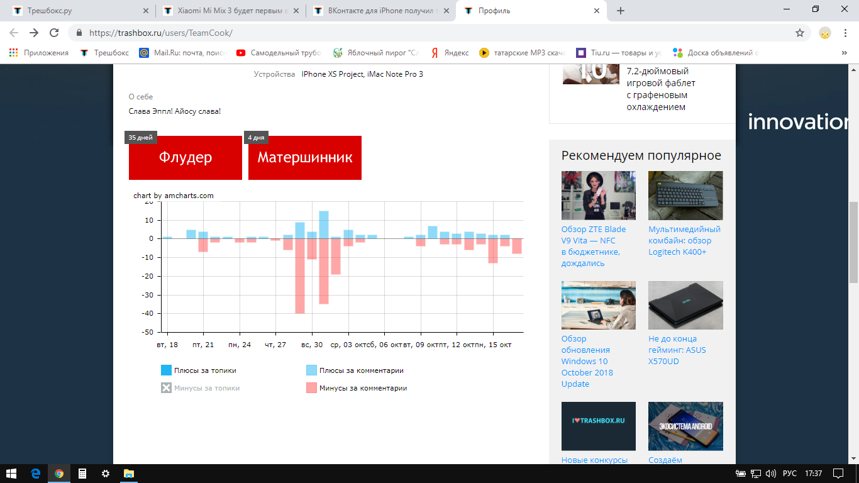Click the Logitech K400+ keyboard thumbnail
This screenshot has height=483, width=859.
(x=685, y=195)
